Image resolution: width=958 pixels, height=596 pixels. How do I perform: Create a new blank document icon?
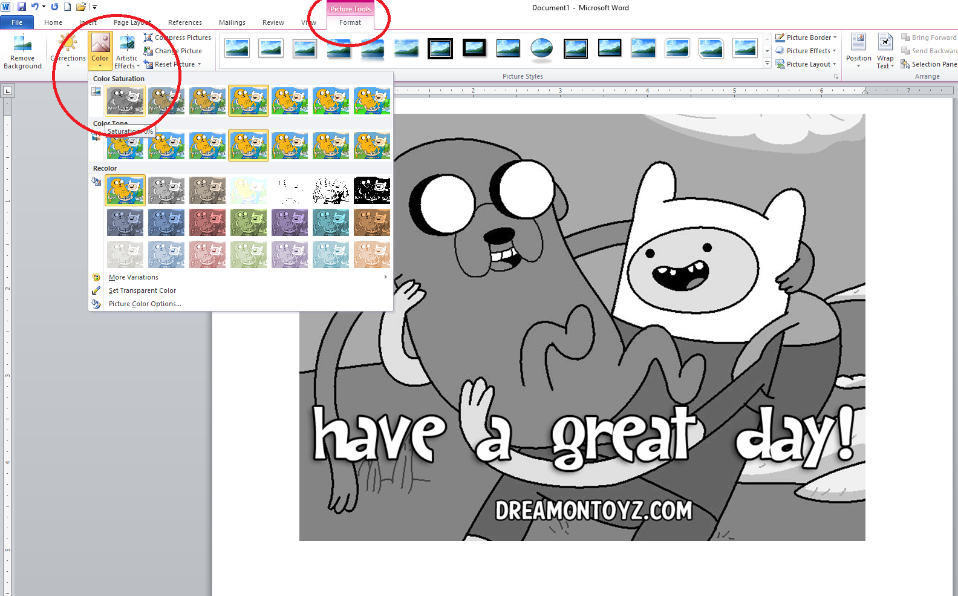click(x=68, y=7)
